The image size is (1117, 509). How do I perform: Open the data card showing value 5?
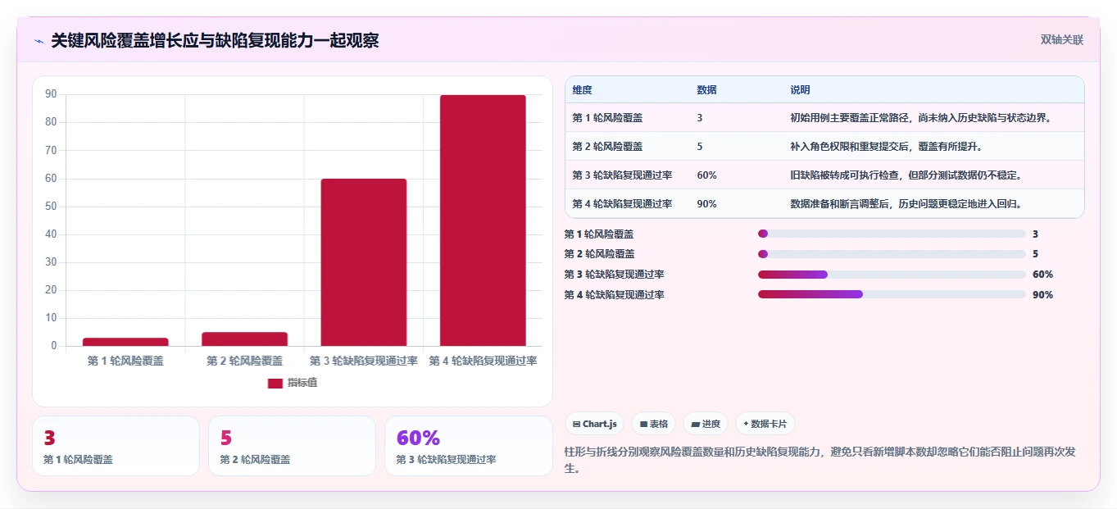click(292, 446)
